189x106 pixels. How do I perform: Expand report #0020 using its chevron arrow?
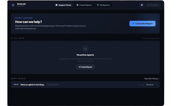157,85
